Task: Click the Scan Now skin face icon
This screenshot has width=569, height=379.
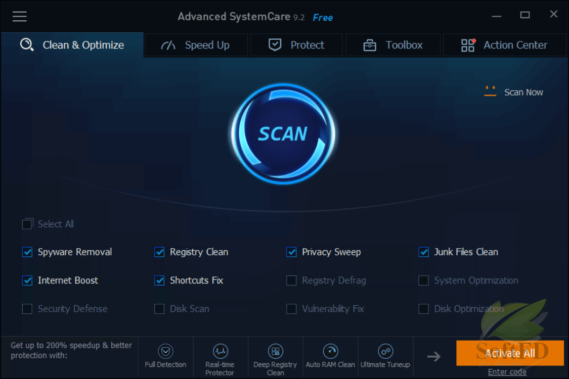Action: click(x=490, y=91)
